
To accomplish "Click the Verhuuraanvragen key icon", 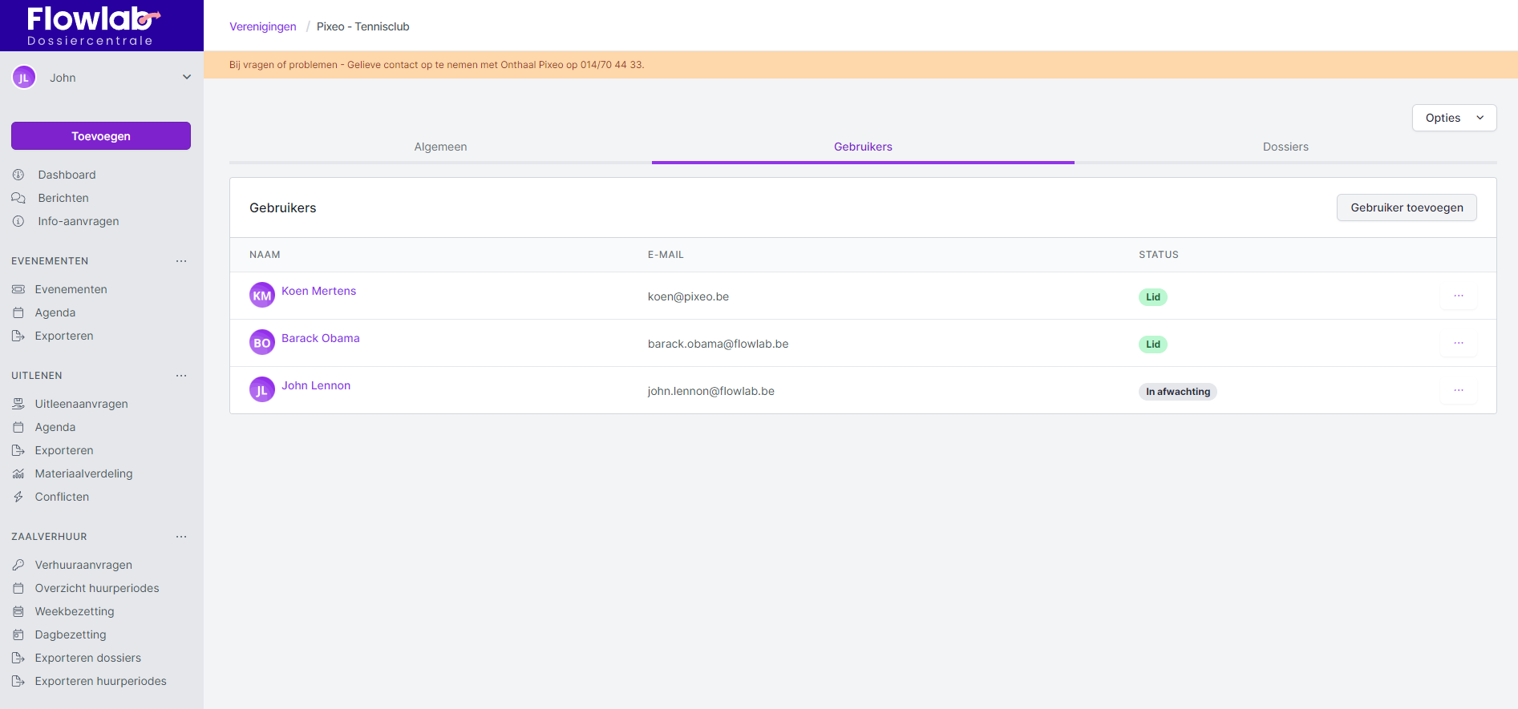I will pos(18,565).
